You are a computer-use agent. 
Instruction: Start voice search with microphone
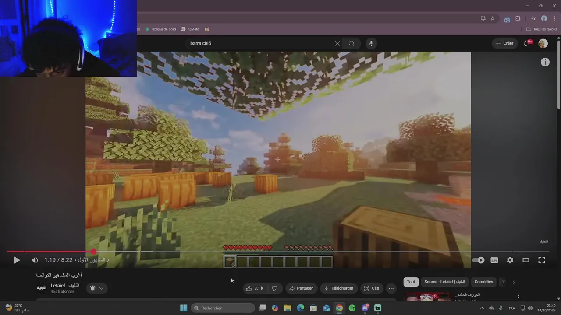(371, 43)
